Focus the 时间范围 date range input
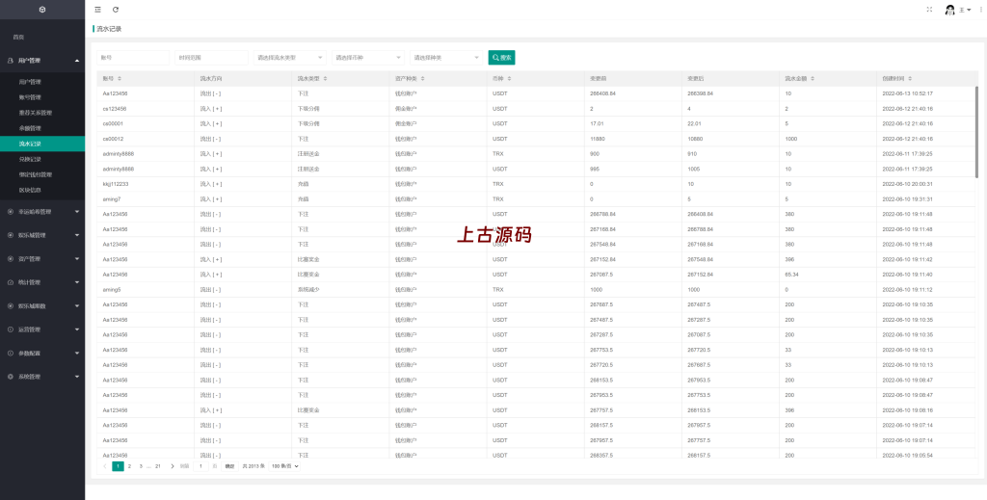 [x=211, y=57]
